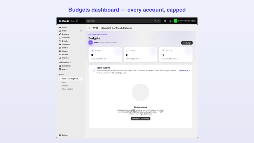This screenshot has height=143, width=254.
Task: Click the dollar icon on Budgets card
Action: pos(92,51)
